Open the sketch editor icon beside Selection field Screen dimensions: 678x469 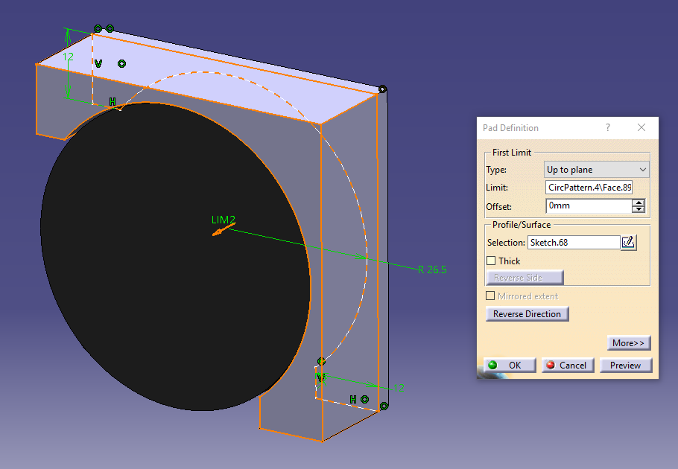pos(628,242)
